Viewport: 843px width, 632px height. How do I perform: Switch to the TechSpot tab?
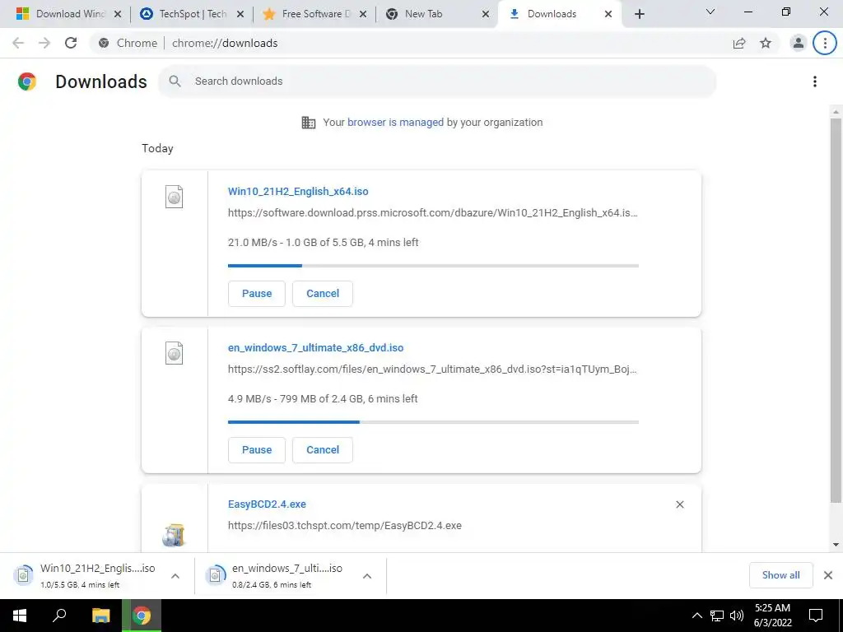click(191, 14)
